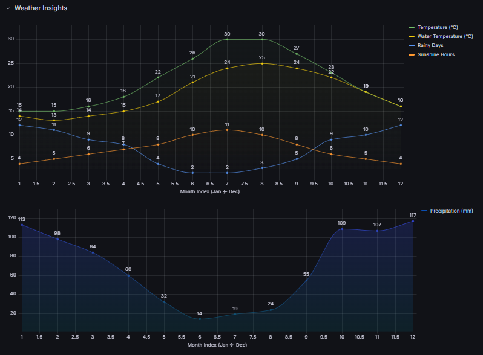Click the Precipitation data point labeled 109

[x=342, y=229]
